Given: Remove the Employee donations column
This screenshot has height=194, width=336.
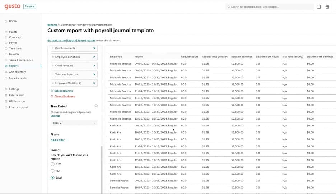Looking at the screenshot, I should click(94, 57).
